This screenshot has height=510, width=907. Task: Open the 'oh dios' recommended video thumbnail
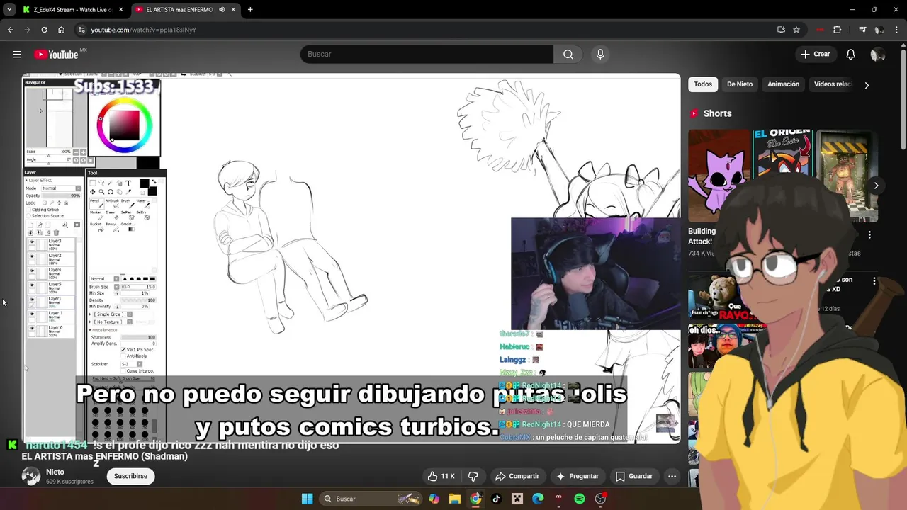point(723,346)
